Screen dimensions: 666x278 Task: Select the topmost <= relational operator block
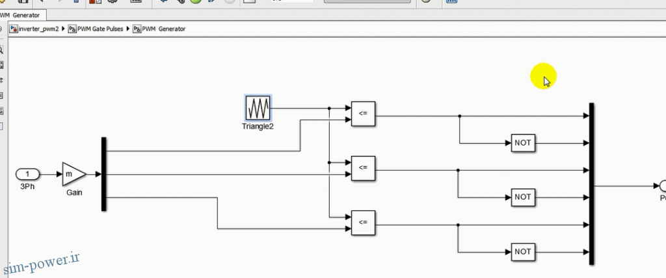tap(363, 114)
